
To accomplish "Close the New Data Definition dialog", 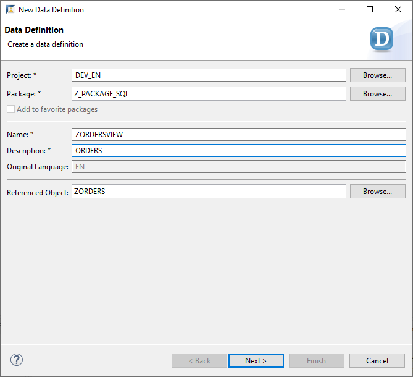I will 398,9.
